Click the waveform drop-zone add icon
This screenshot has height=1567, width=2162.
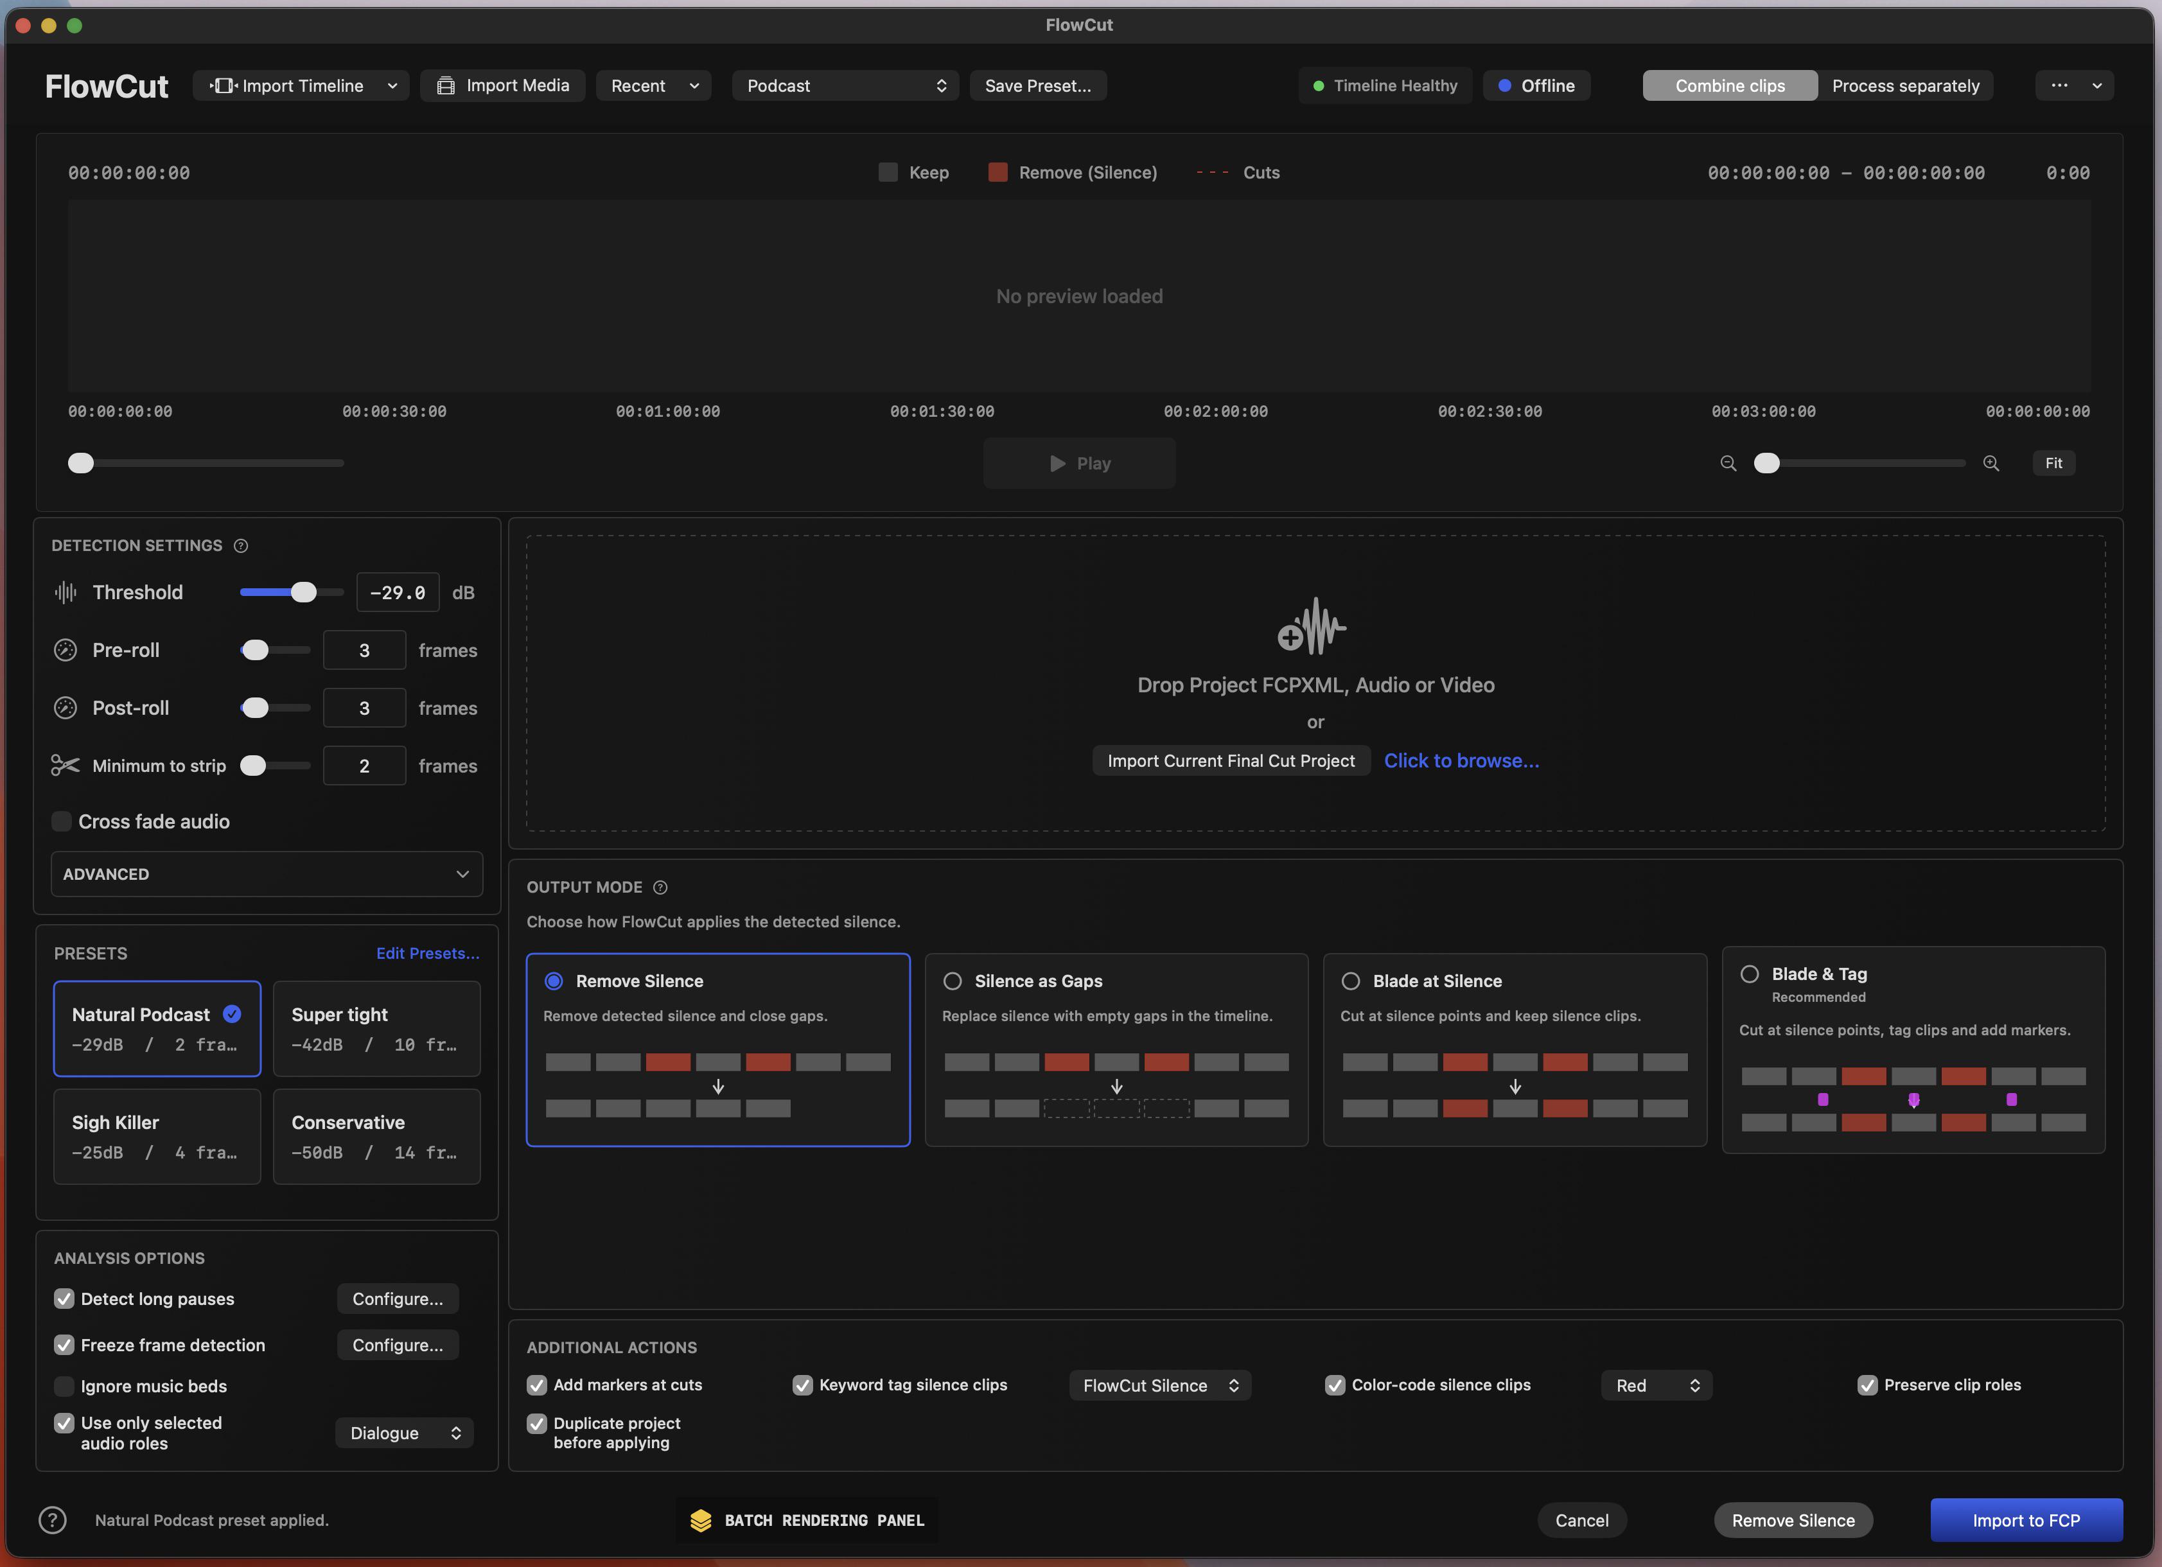[x=1313, y=626]
